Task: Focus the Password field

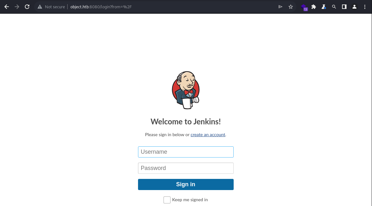Action: (186, 168)
